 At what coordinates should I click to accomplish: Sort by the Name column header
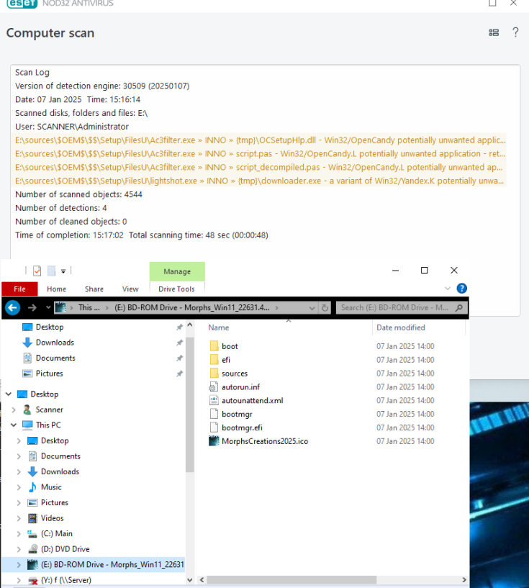(219, 327)
